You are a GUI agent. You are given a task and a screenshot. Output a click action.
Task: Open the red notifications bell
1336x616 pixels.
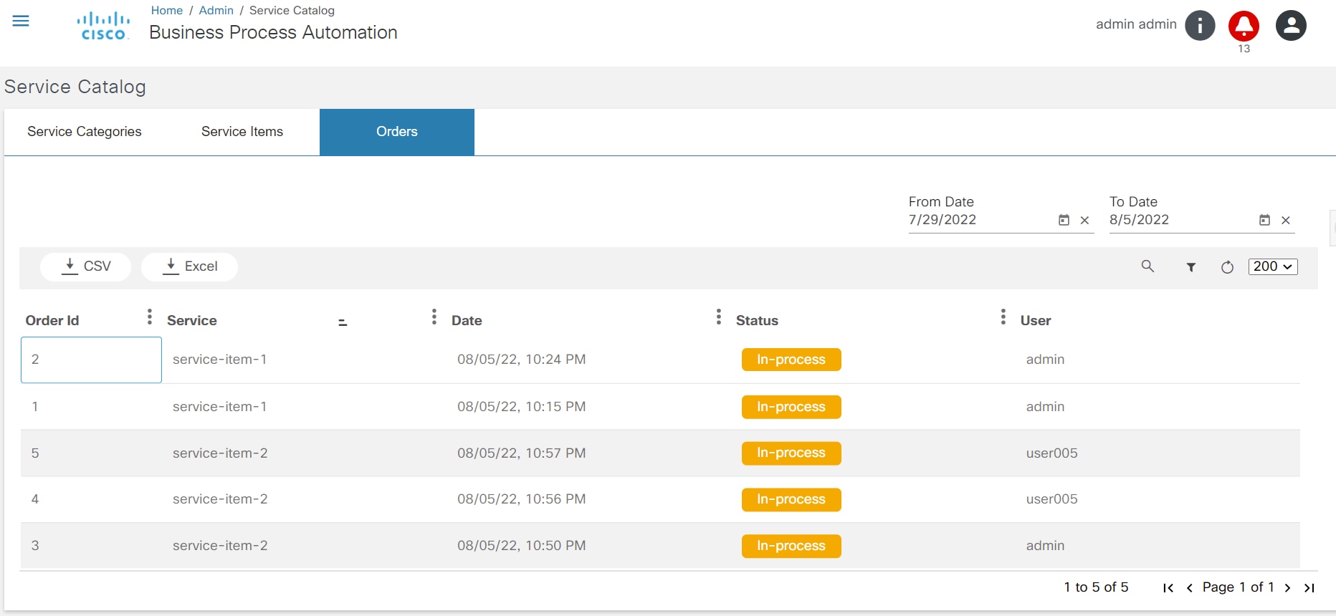pyautogui.click(x=1244, y=26)
